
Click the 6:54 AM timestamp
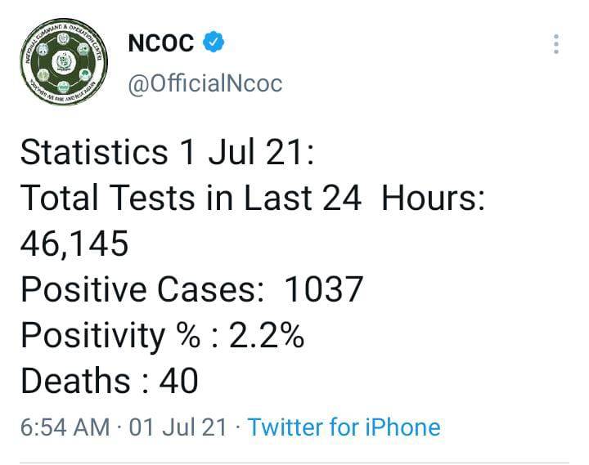pyautogui.click(x=65, y=427)
